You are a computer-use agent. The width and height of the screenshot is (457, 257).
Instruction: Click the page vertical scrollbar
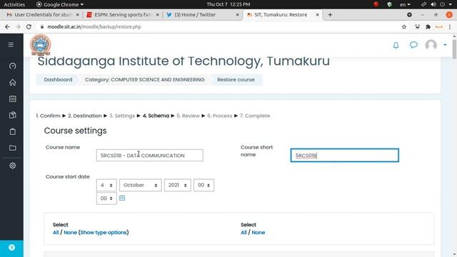pyautogui.click(x=454, y=49)
